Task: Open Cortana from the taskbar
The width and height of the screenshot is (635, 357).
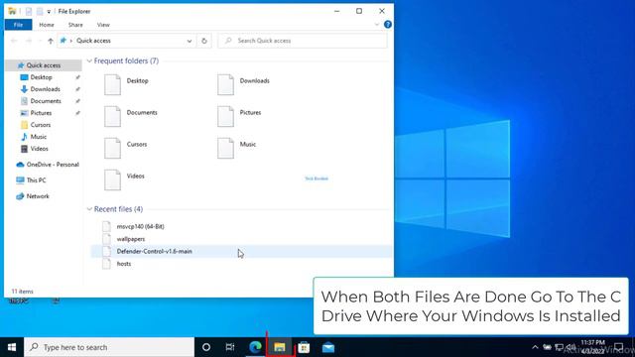Action: click(206, 347)
